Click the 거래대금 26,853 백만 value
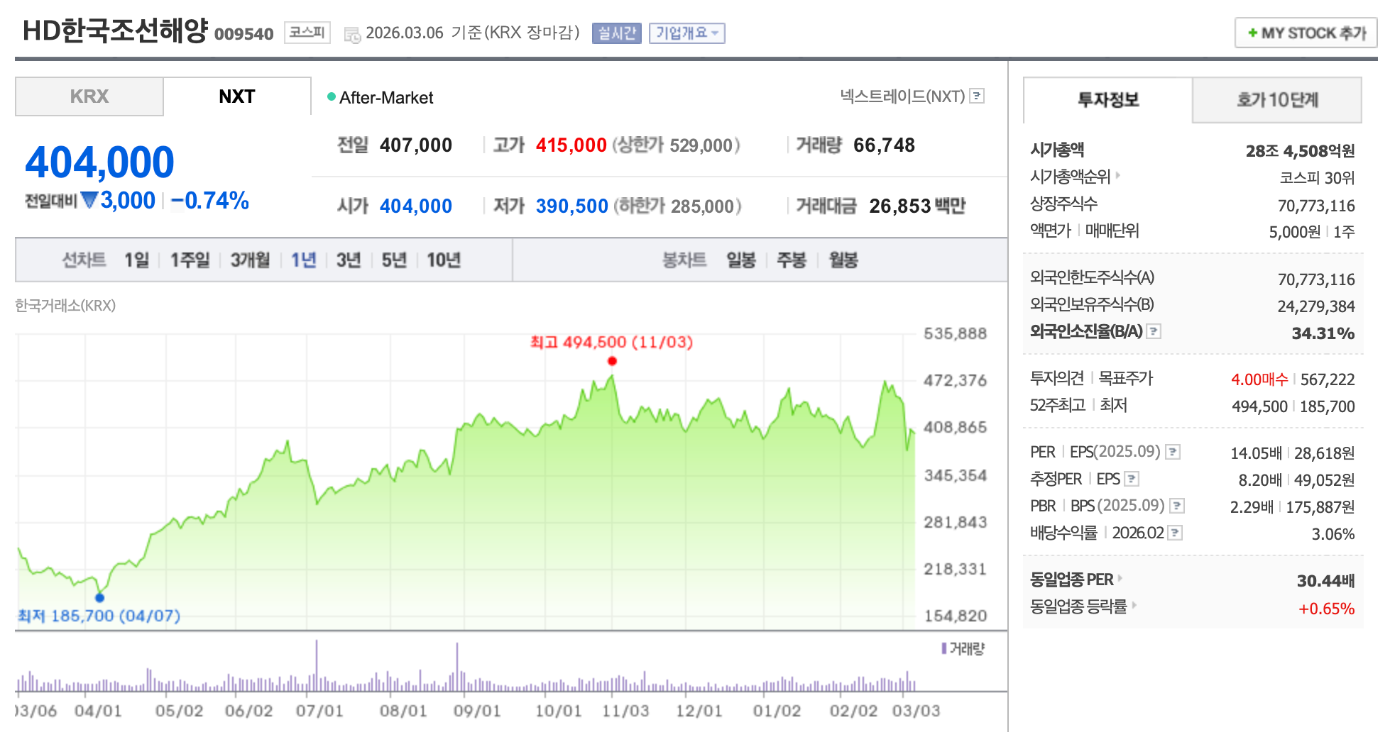The height and width of the screenshot is (732, 1390). click(917, 206)
